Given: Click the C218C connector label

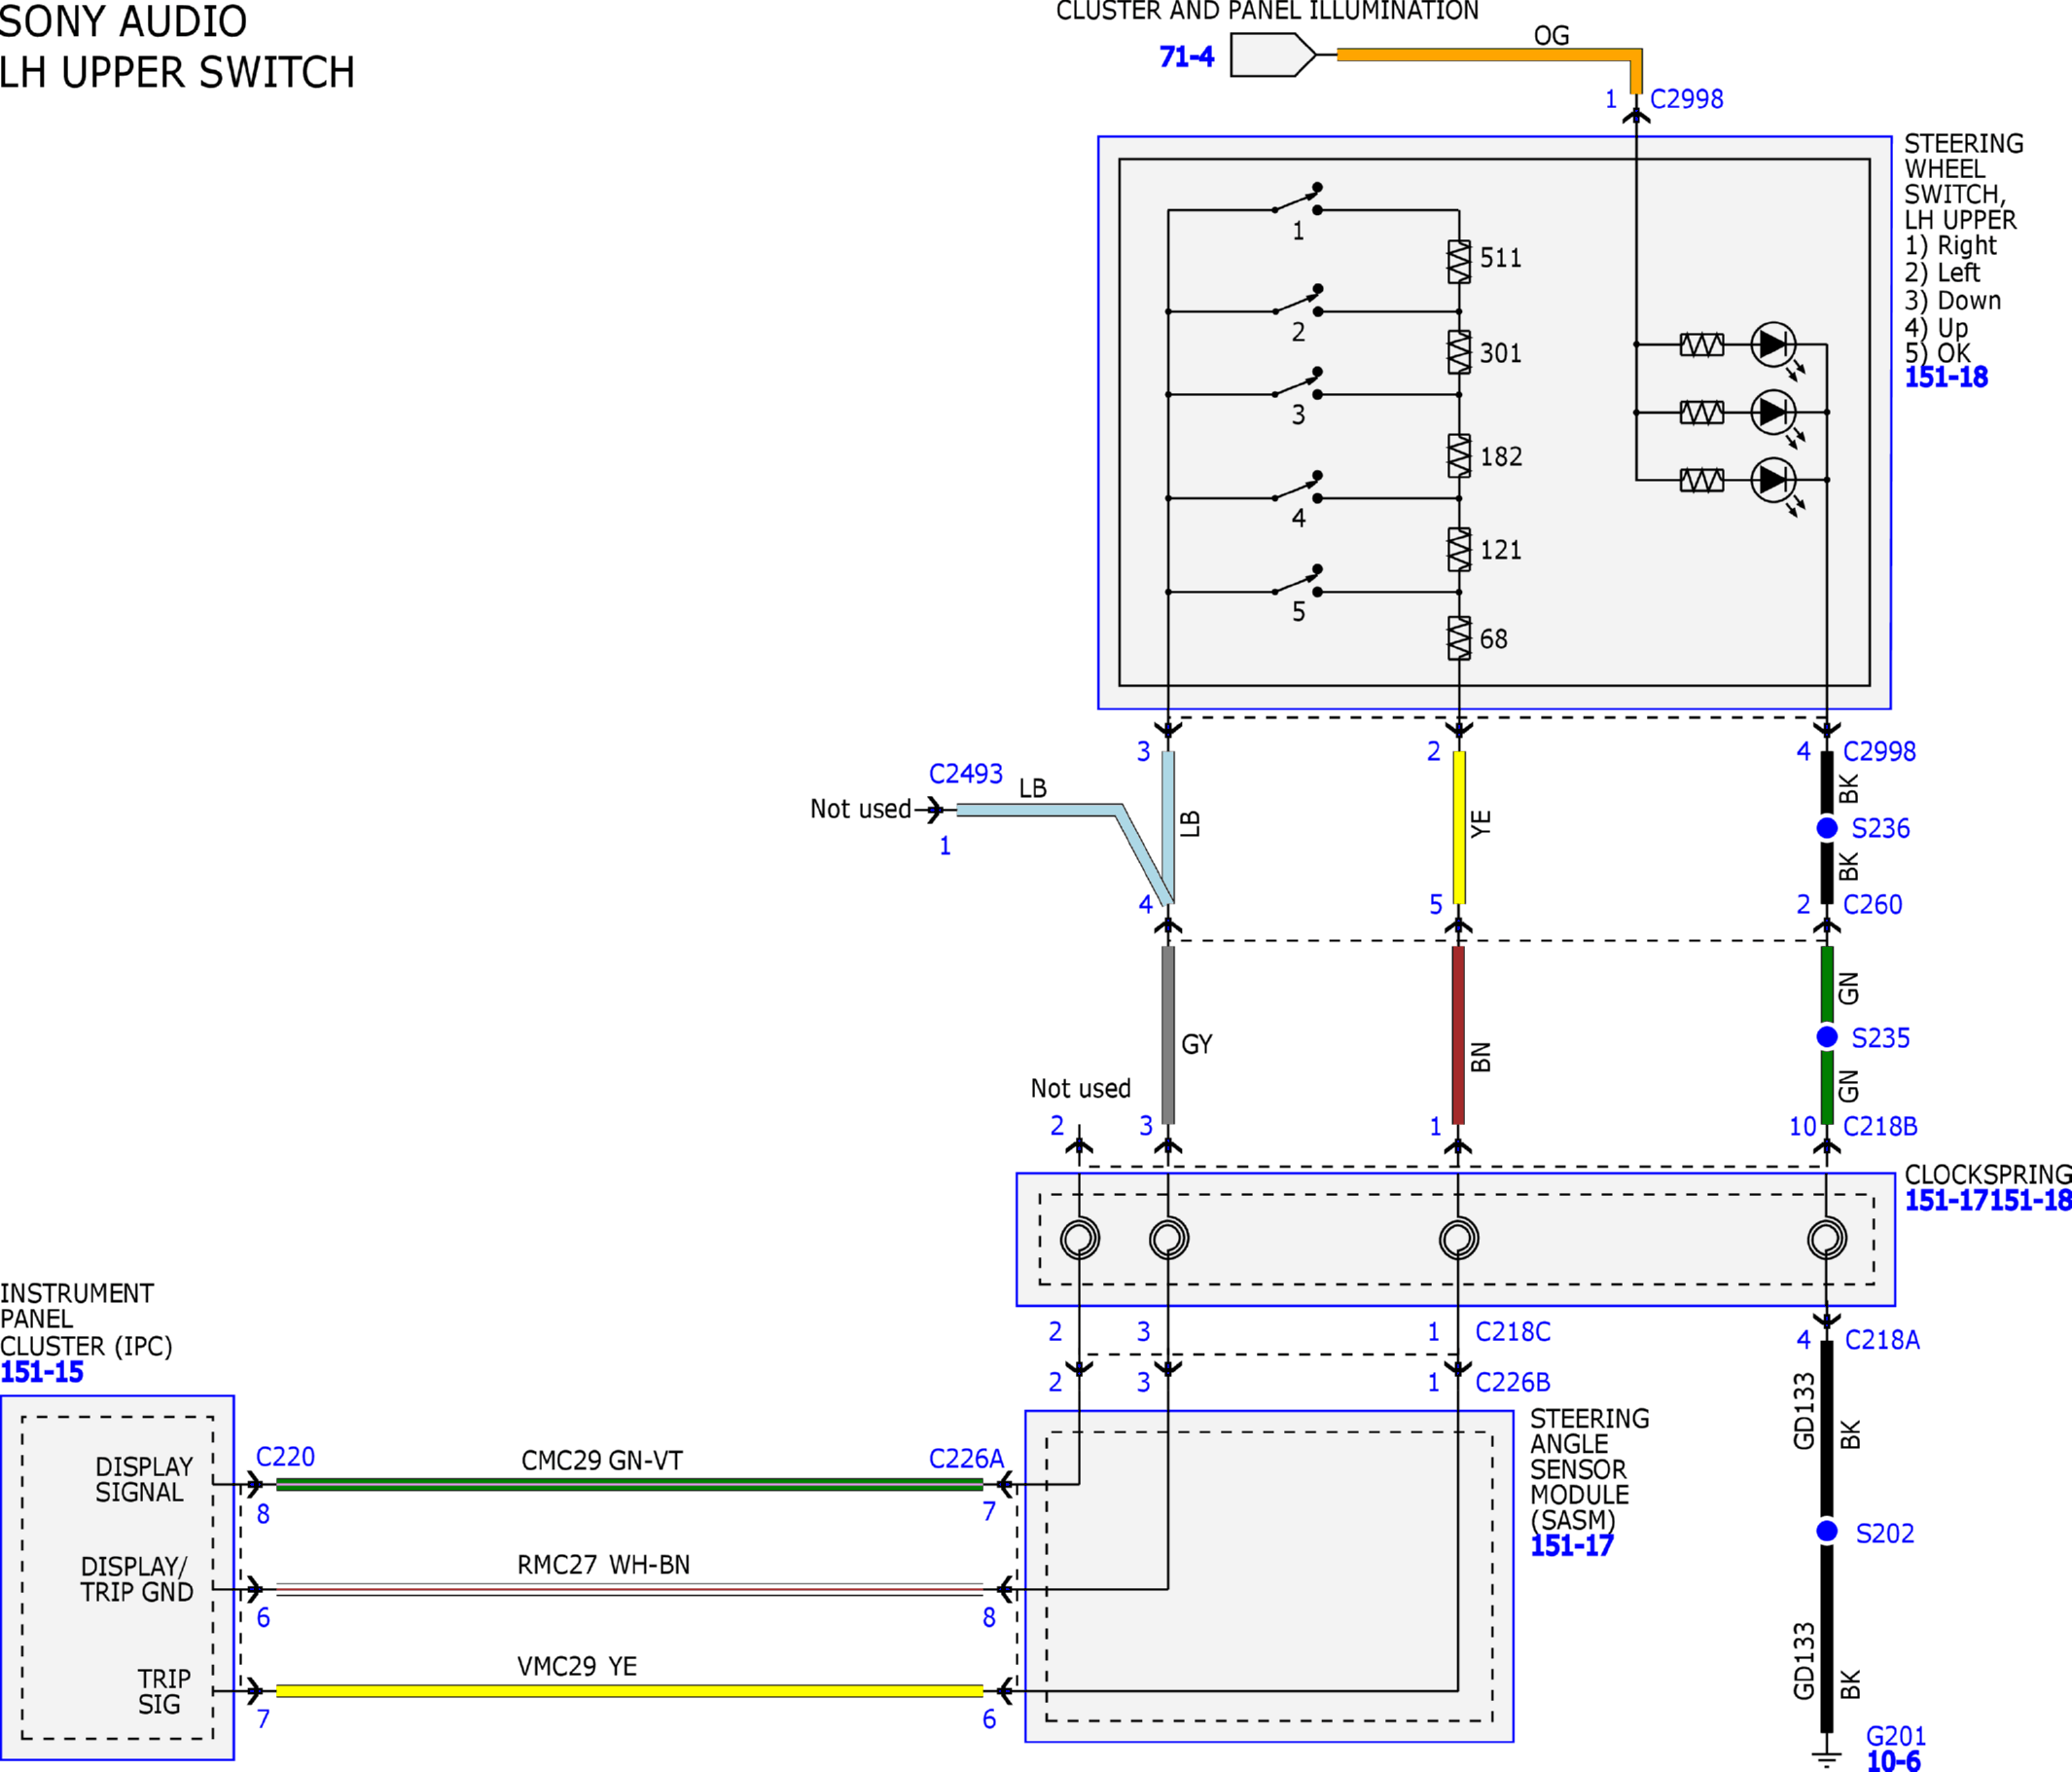Looking at the screenshot, I should [x=1513, y=1332].
